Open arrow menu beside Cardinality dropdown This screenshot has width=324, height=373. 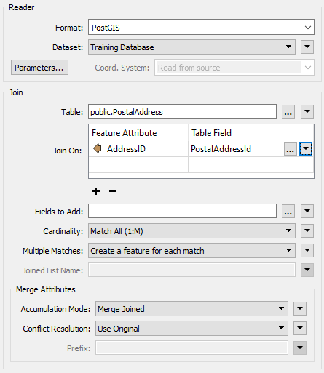coord(307,231)
